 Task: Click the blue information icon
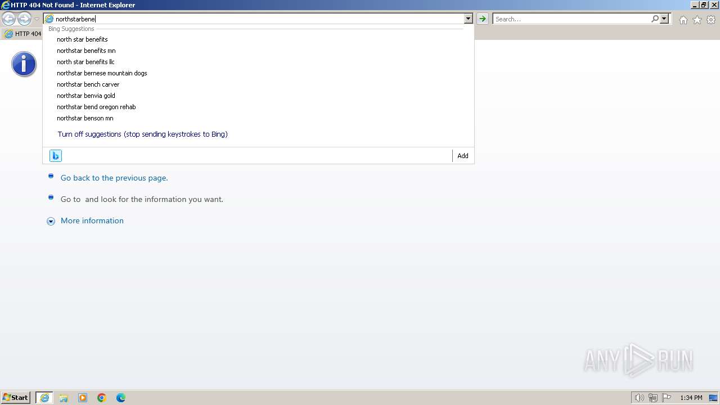tap(24, 64)
